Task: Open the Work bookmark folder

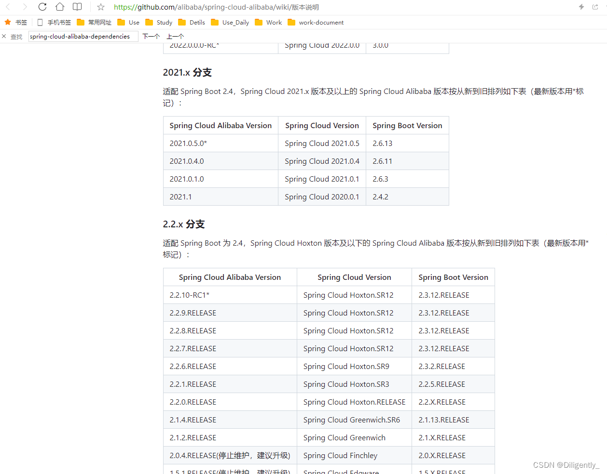Action: pos(268,22)
